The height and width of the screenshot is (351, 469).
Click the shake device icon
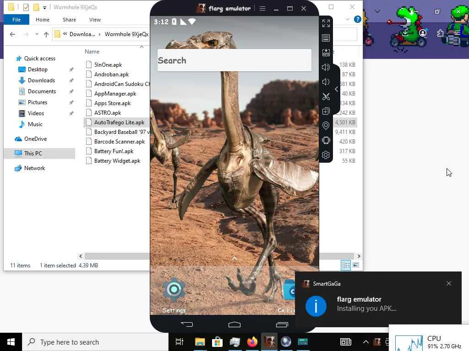coord(326,140)
